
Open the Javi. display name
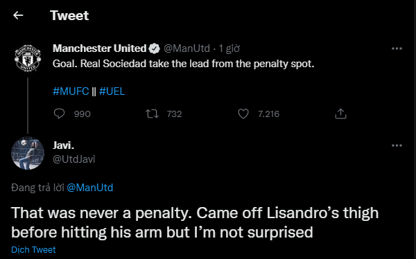coord(63,145)
